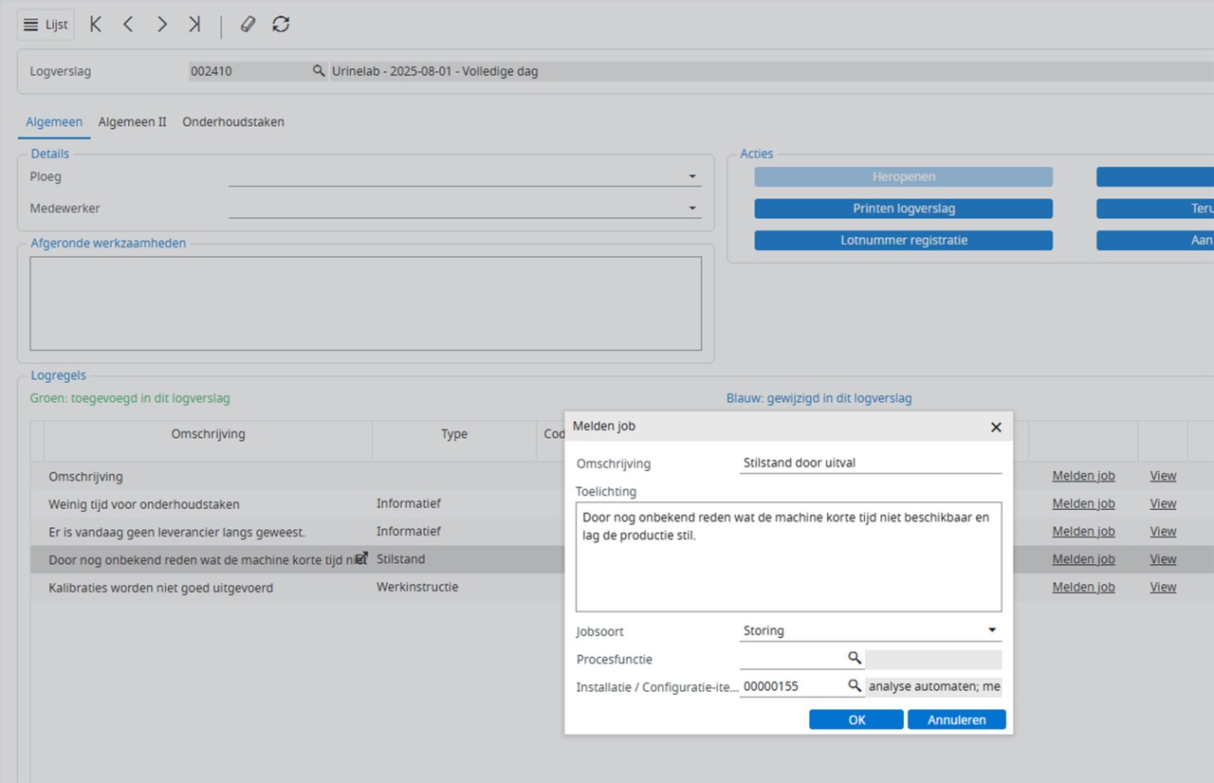Close the Melden job dialog
The image size is (1214, 783).
click(x=996, y=428)
